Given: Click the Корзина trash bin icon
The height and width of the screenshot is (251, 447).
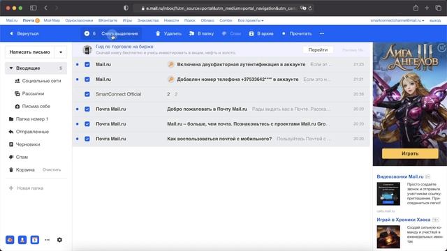Looking at the screenshot, I should coord(11,169).
